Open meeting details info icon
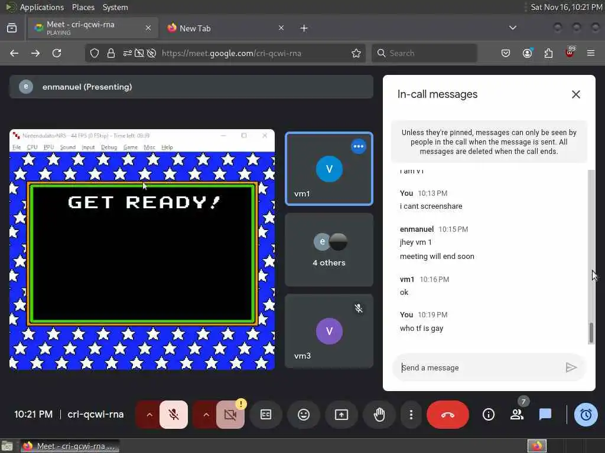 coord(489,415)
